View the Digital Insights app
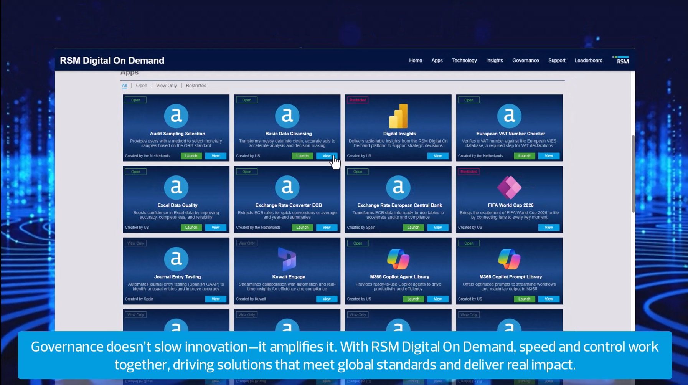688x385 pixels. [438, 156]
